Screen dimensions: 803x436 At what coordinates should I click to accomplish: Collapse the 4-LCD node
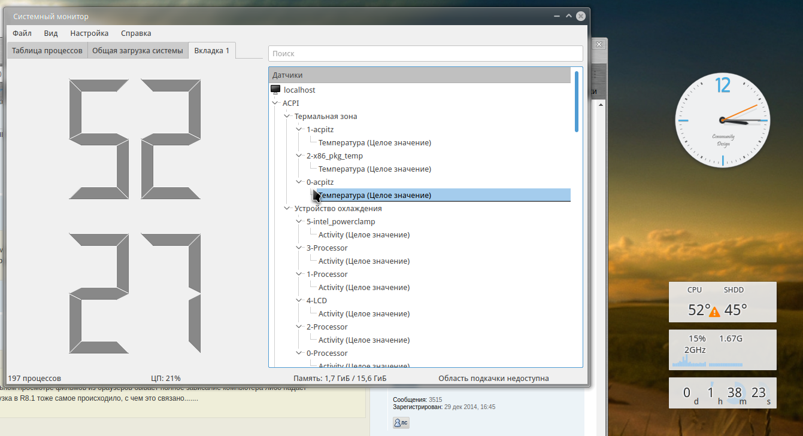pos(299,300)
